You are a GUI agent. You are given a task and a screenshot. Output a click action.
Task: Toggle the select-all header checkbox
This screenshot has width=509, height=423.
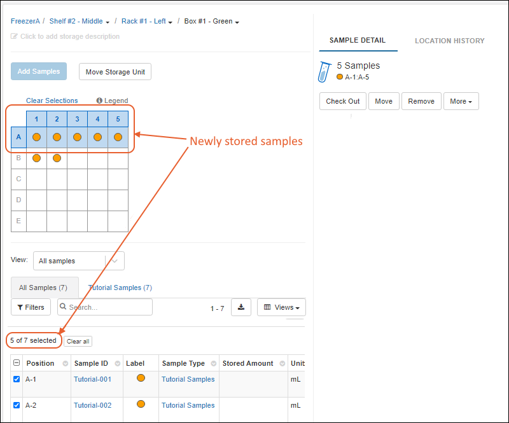(17, 363)
